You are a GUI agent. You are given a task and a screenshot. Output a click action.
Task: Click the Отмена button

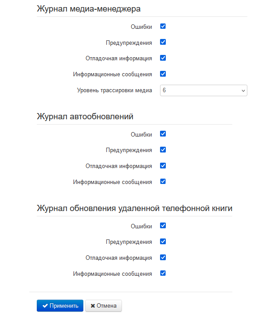pyautogui.click(x=103, y=305)
